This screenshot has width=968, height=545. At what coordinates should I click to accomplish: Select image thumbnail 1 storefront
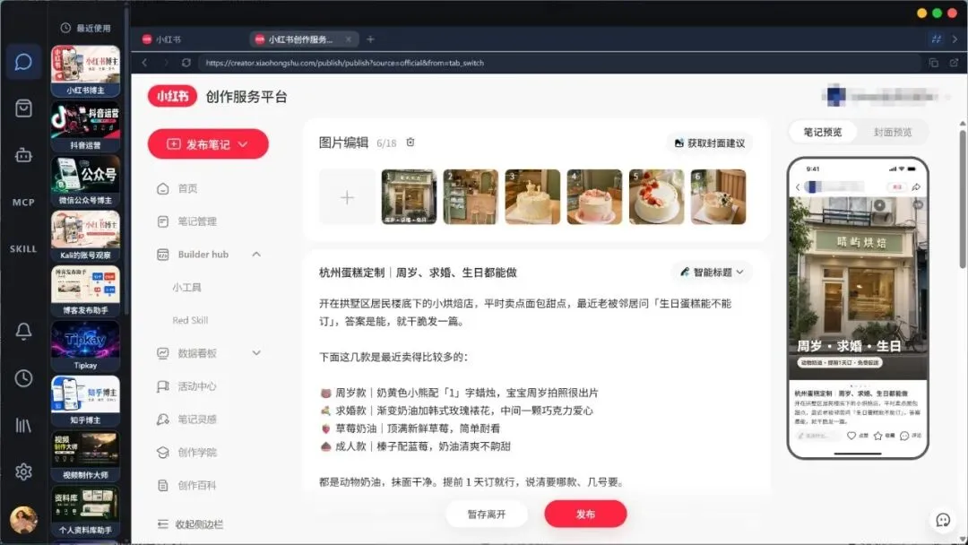point(409,197)
